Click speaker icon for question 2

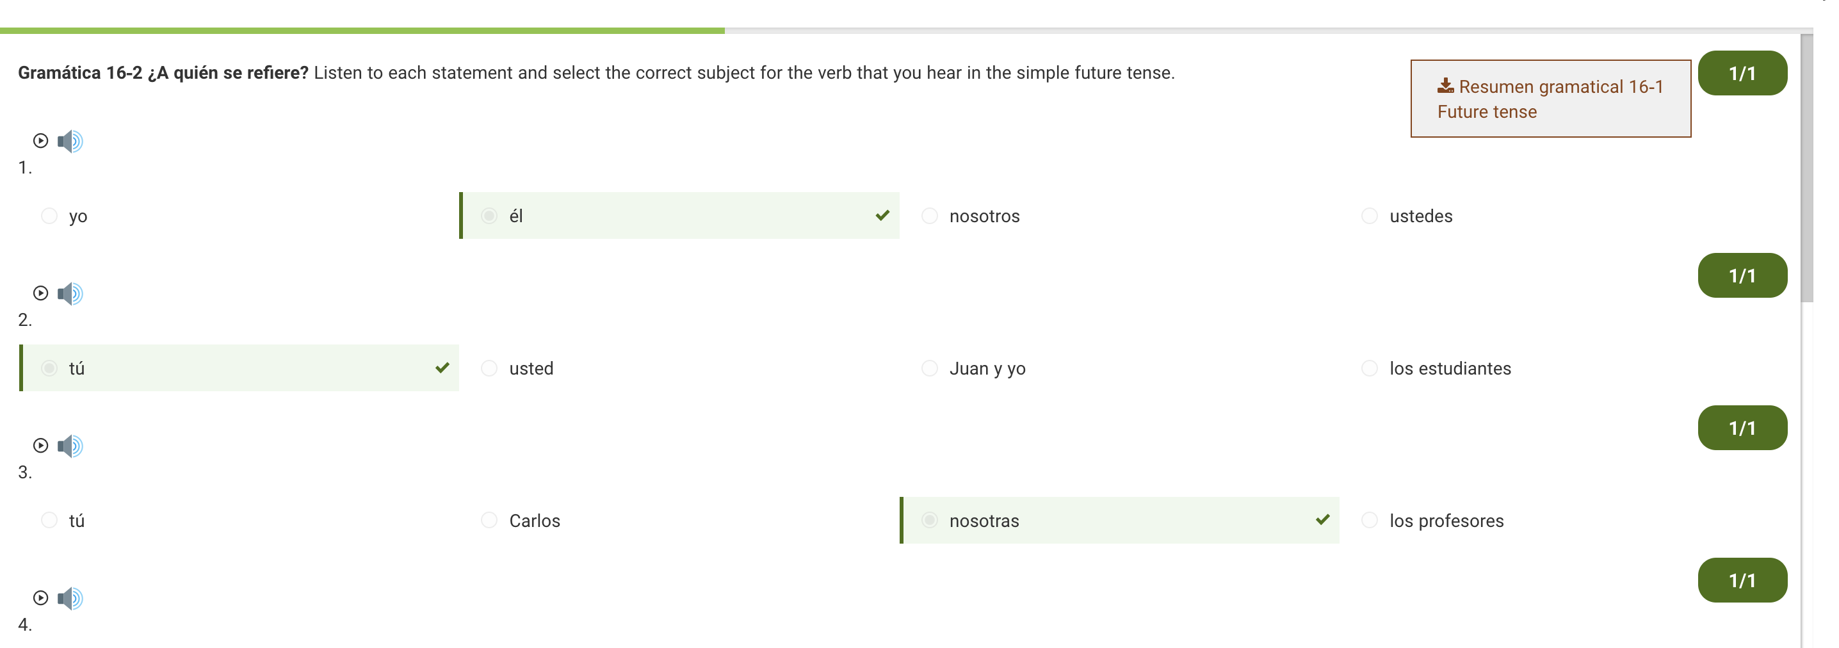click(x=70, y=293)
